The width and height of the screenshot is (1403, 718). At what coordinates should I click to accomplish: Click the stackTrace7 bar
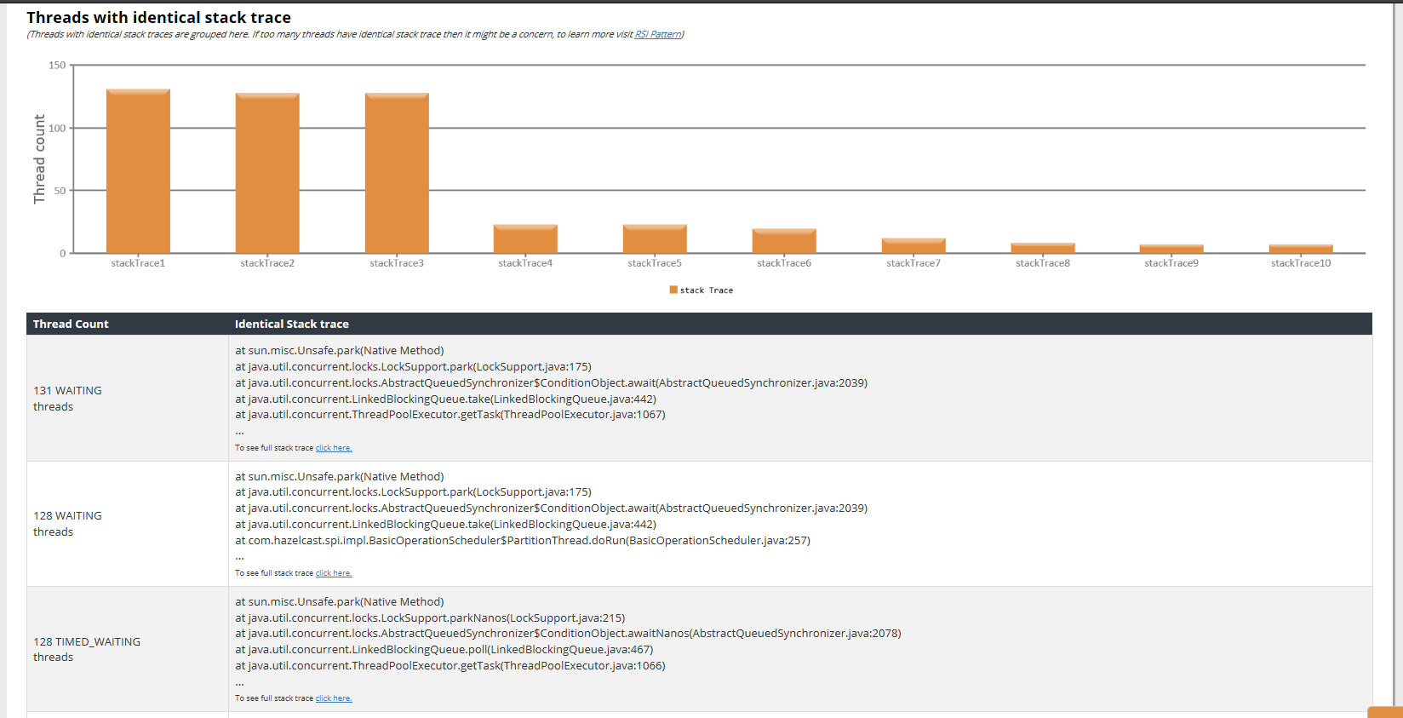point(913,246)
